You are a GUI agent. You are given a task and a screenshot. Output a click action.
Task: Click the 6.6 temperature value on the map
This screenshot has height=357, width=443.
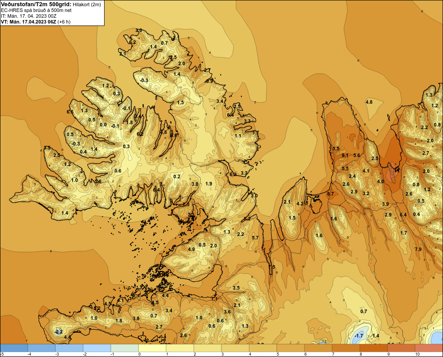[70, 112]
